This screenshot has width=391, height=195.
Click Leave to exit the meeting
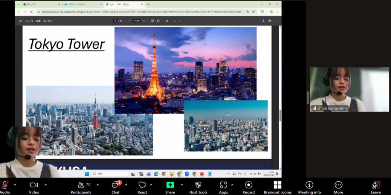point(375,185)
